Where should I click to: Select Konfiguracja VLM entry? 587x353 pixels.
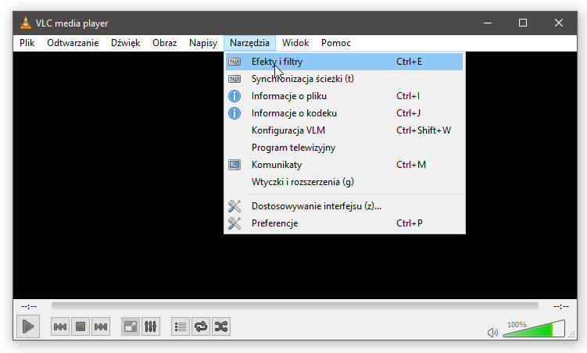(344, 130)
